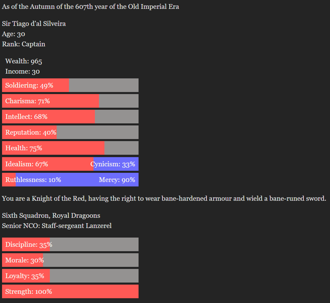This screenshot has width=330, height=303.
Task: Select the Reputation 40% bar
Action: tap(70, 132)
